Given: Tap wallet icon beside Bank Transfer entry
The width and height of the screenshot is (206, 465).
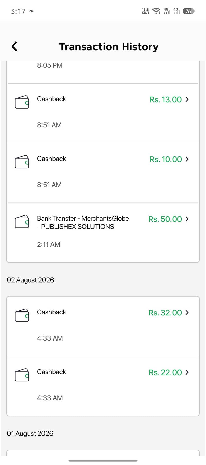Looking at the screenshot, I should click(22, 221).
